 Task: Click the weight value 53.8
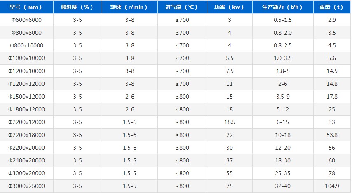pos(332,135)
